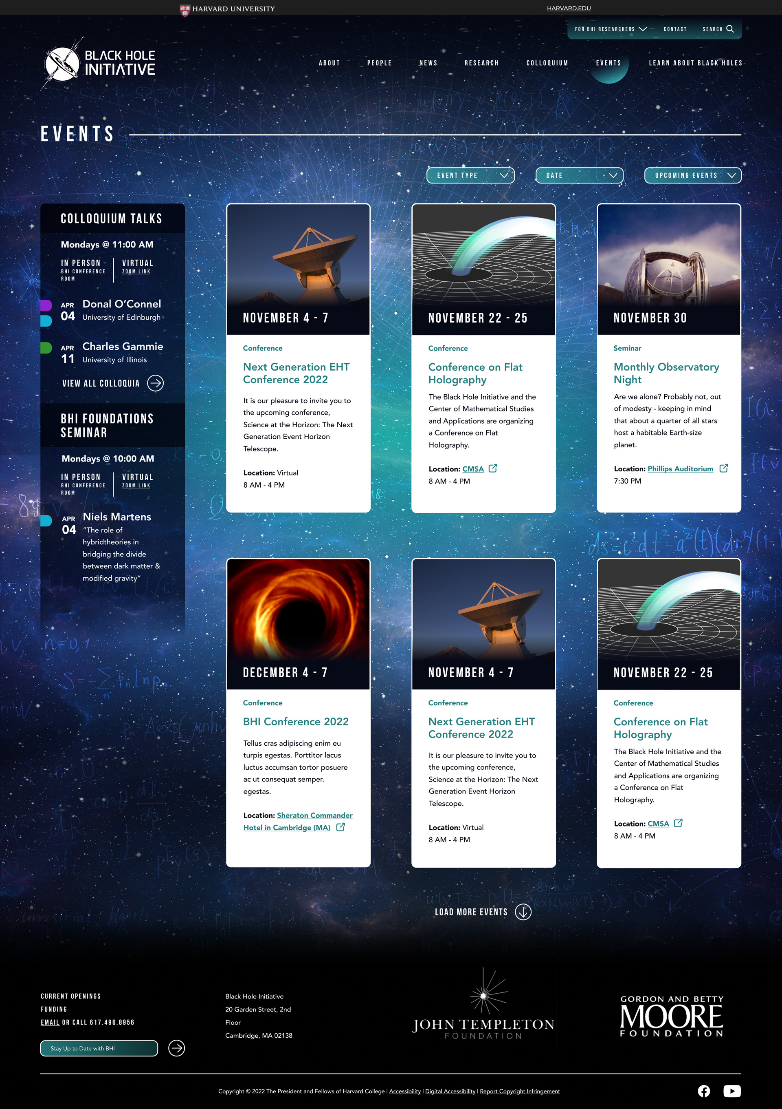The width and height of the screenshot is (782, 1109).
Task: Click the Load More Events down-arrow icon
Action: pos(523,911)
